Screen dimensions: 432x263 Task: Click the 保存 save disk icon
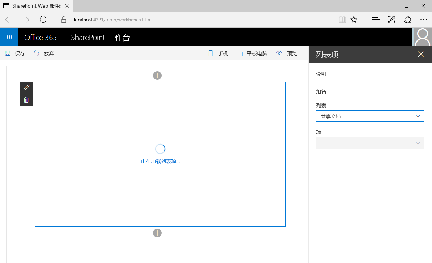7,53
